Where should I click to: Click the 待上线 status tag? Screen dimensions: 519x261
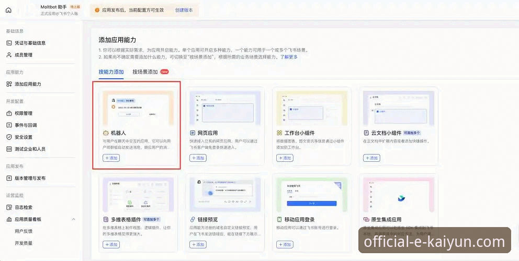coord(75,7)
